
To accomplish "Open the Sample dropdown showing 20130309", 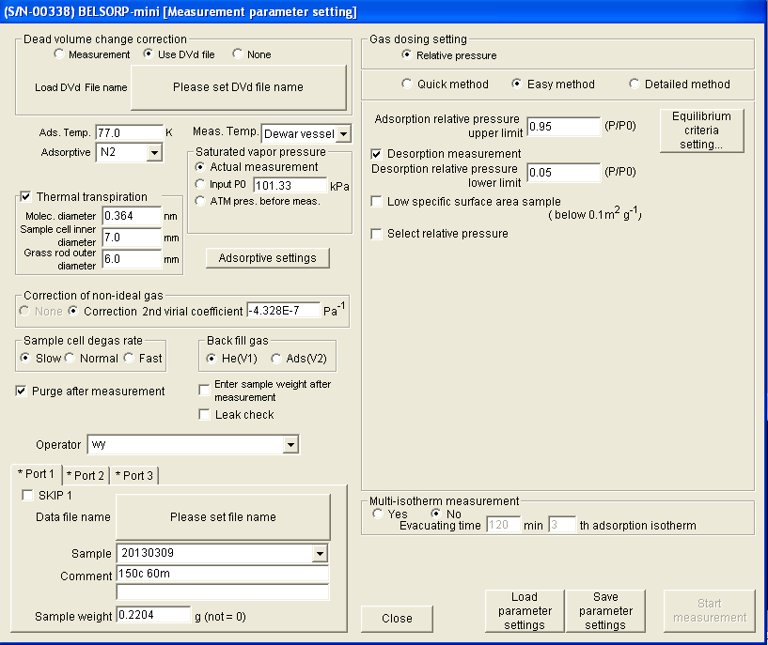I will pyautogui.click(x=320, y=554).
